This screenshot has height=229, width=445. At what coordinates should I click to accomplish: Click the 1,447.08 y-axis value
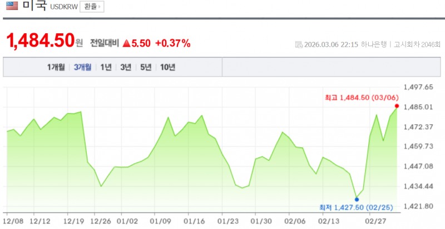[x=419, y=166]
